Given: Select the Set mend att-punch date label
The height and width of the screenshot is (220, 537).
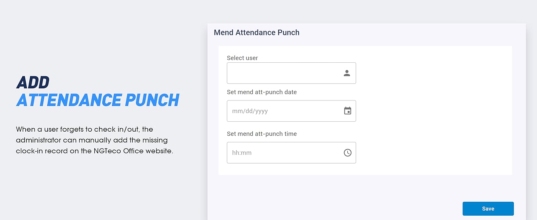Looking at the screenshot, I should [262, 92].
